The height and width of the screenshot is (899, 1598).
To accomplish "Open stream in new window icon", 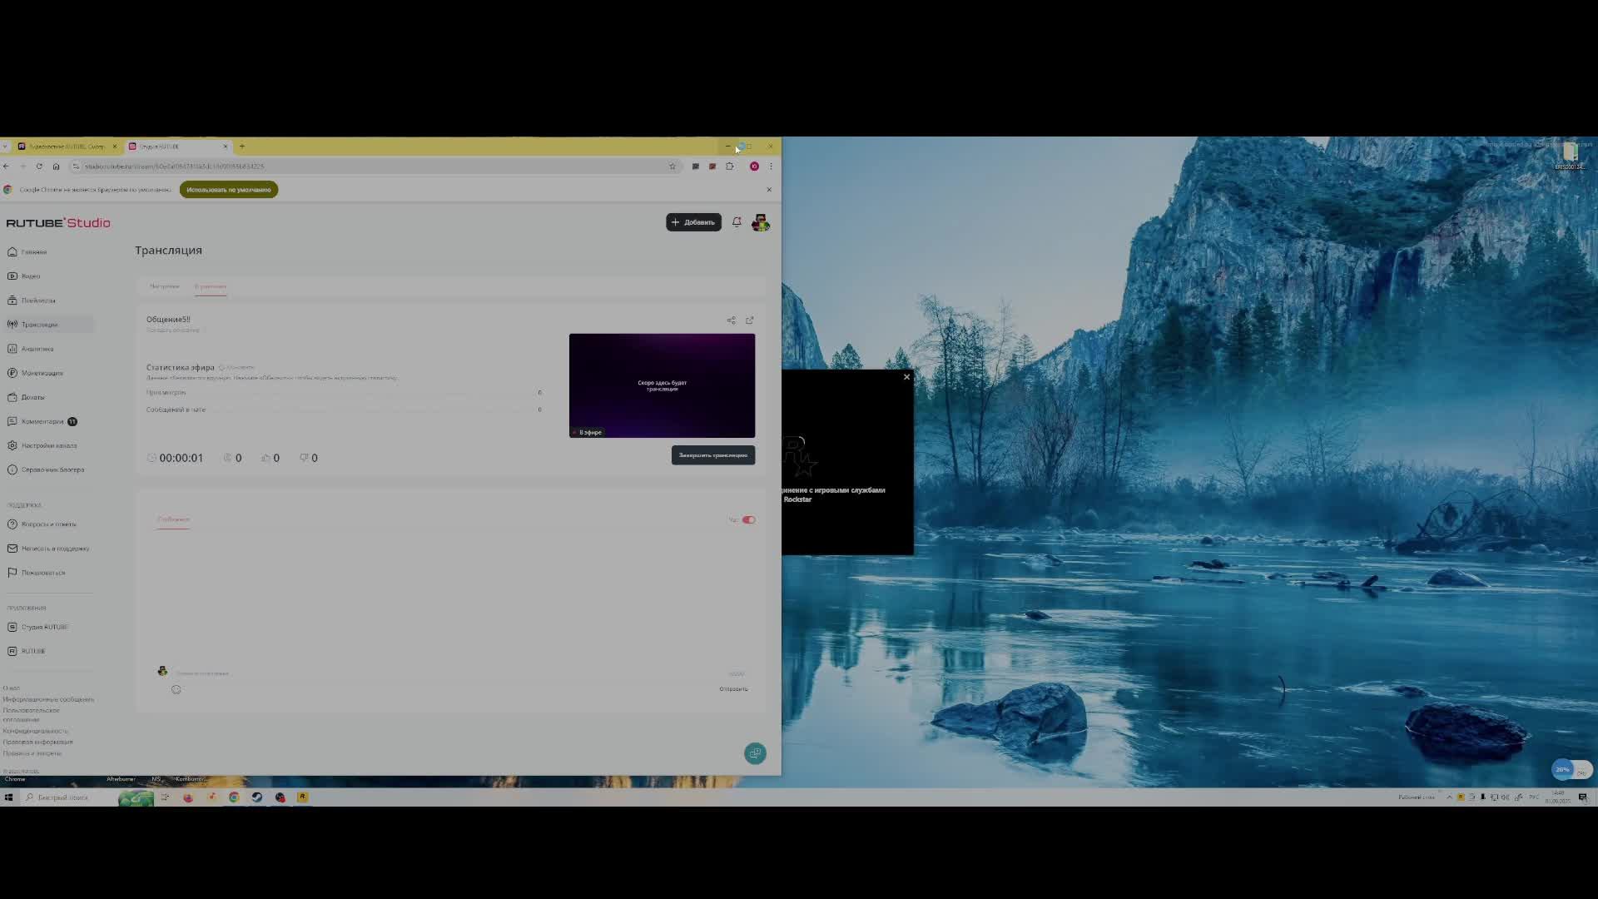I will [x=750, y=320].
